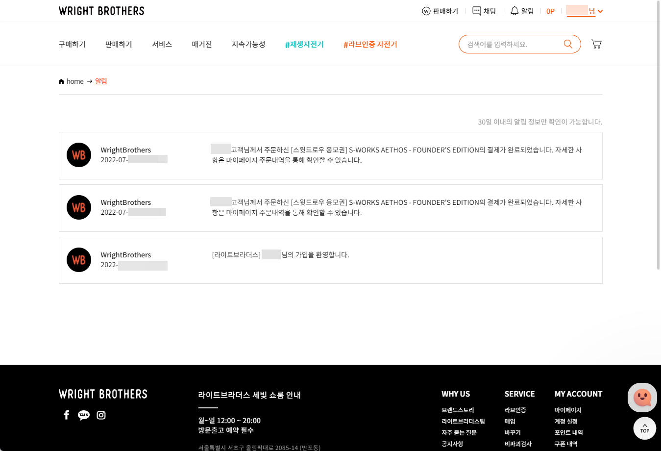This screenshot has height=451, width=661.
Task: Open the 지속가능성 menu
Action: pos(248,44)
